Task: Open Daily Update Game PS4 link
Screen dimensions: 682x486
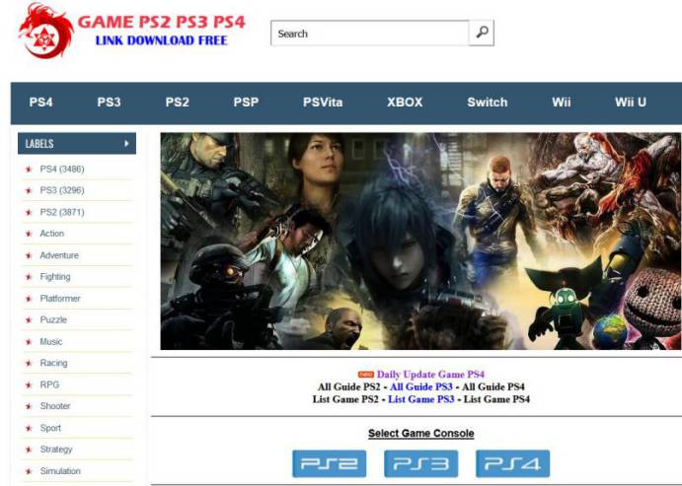Action: [430, 375]
